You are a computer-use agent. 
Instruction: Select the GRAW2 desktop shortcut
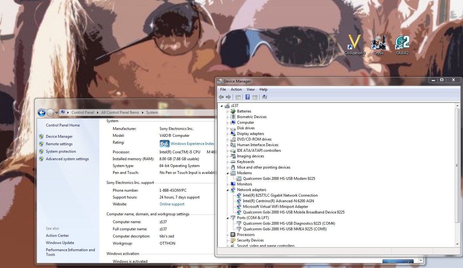click(402, 45)
